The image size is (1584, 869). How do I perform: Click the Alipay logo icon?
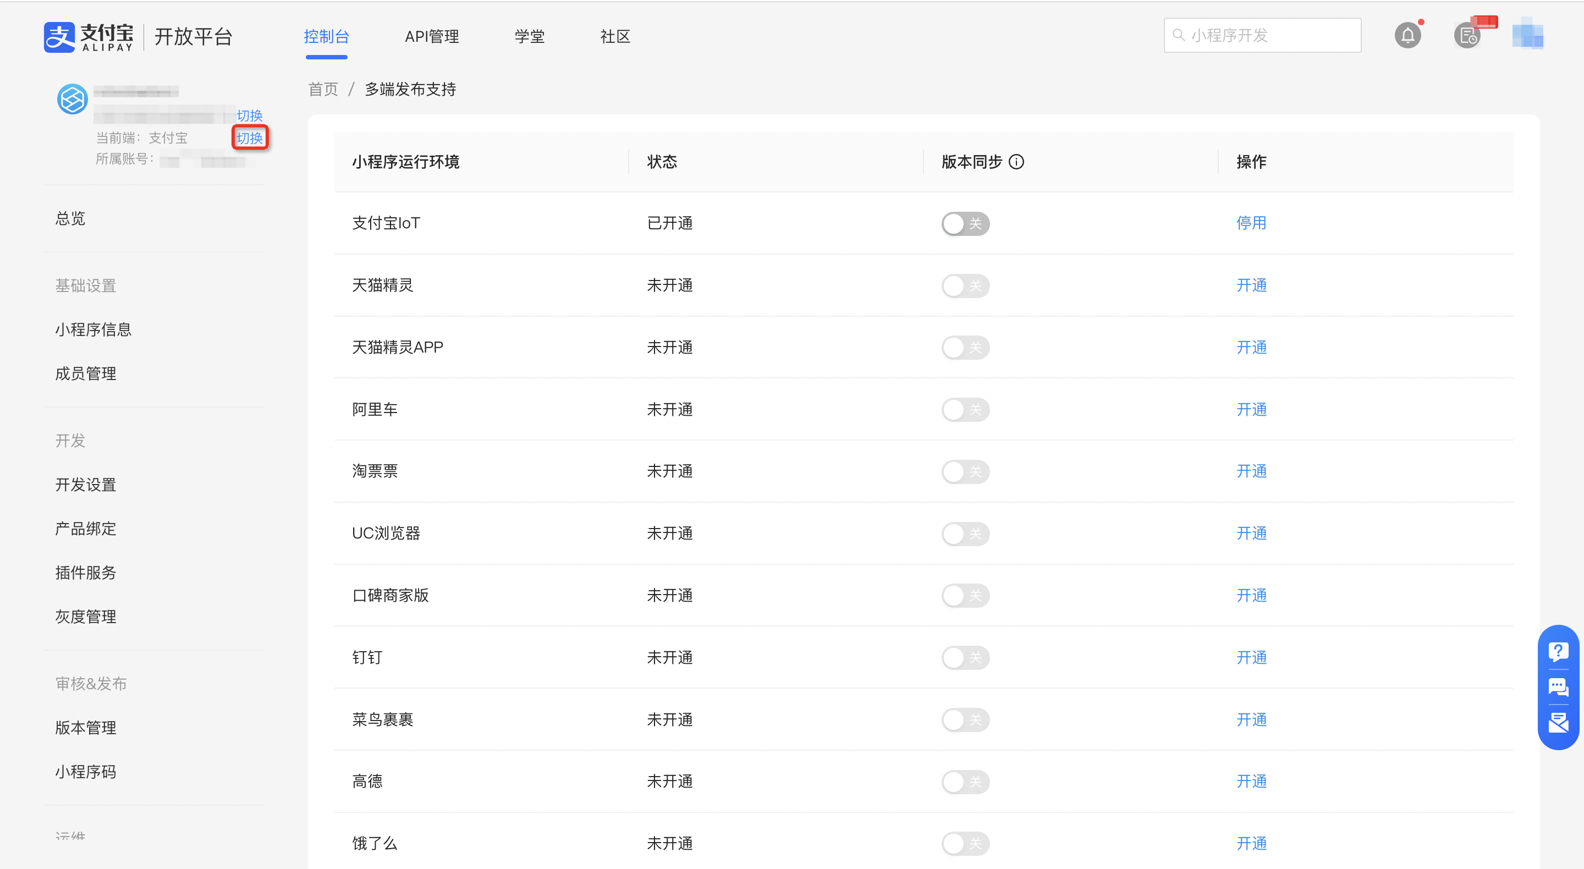pos(59,37)
